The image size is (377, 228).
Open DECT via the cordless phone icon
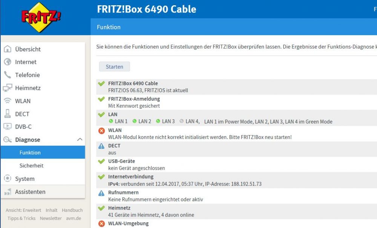click(8, 114)
